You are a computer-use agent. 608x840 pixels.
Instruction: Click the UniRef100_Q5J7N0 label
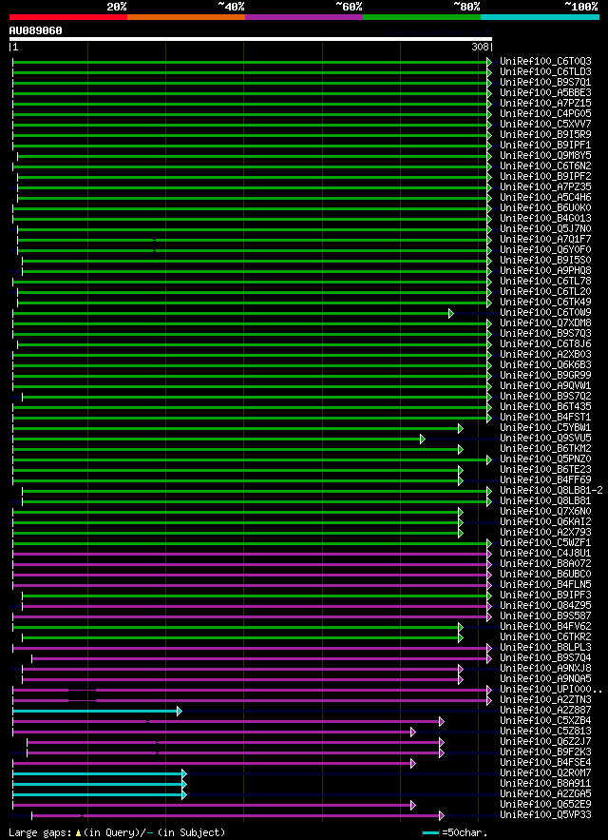point(546,229)
